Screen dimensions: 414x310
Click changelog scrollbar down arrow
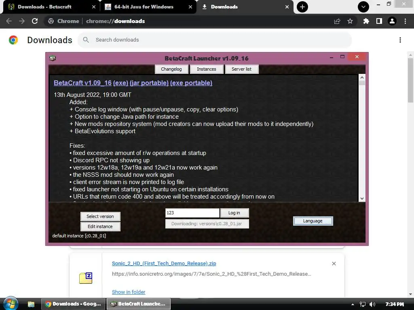pyautogui.click(x=362, y=199)
